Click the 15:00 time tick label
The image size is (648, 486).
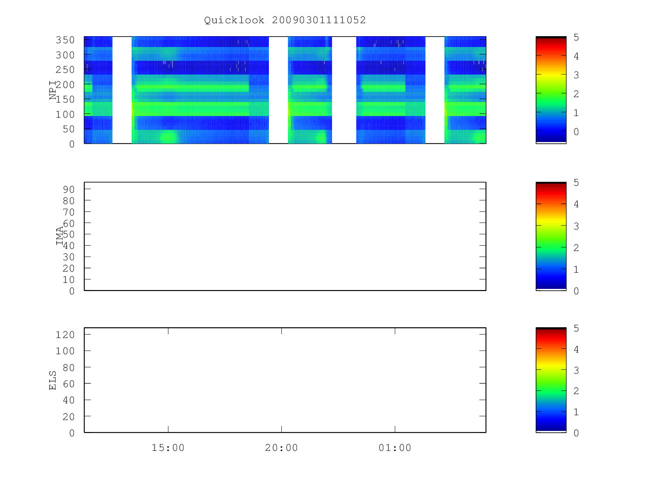coord(168,448)
